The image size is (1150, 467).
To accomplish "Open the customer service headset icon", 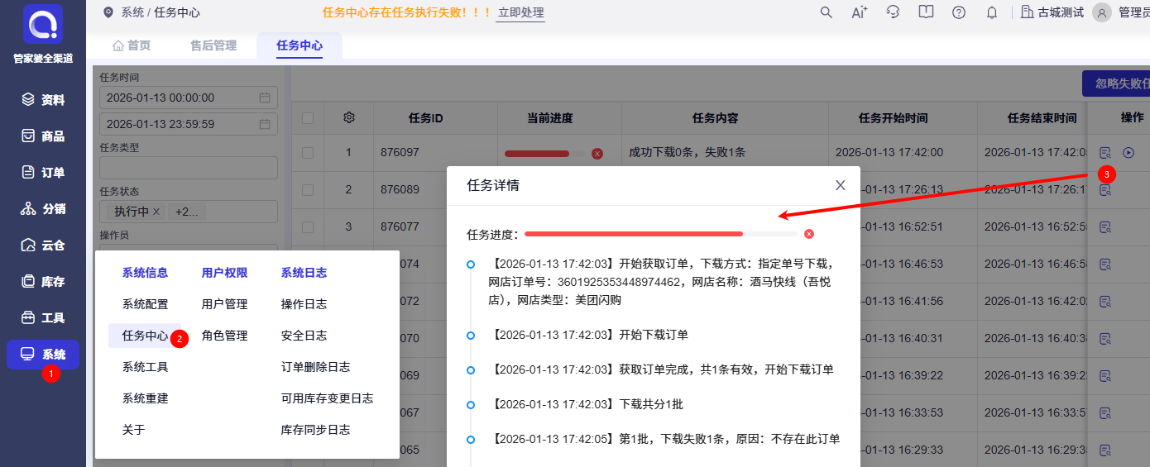I will [893, 12].
